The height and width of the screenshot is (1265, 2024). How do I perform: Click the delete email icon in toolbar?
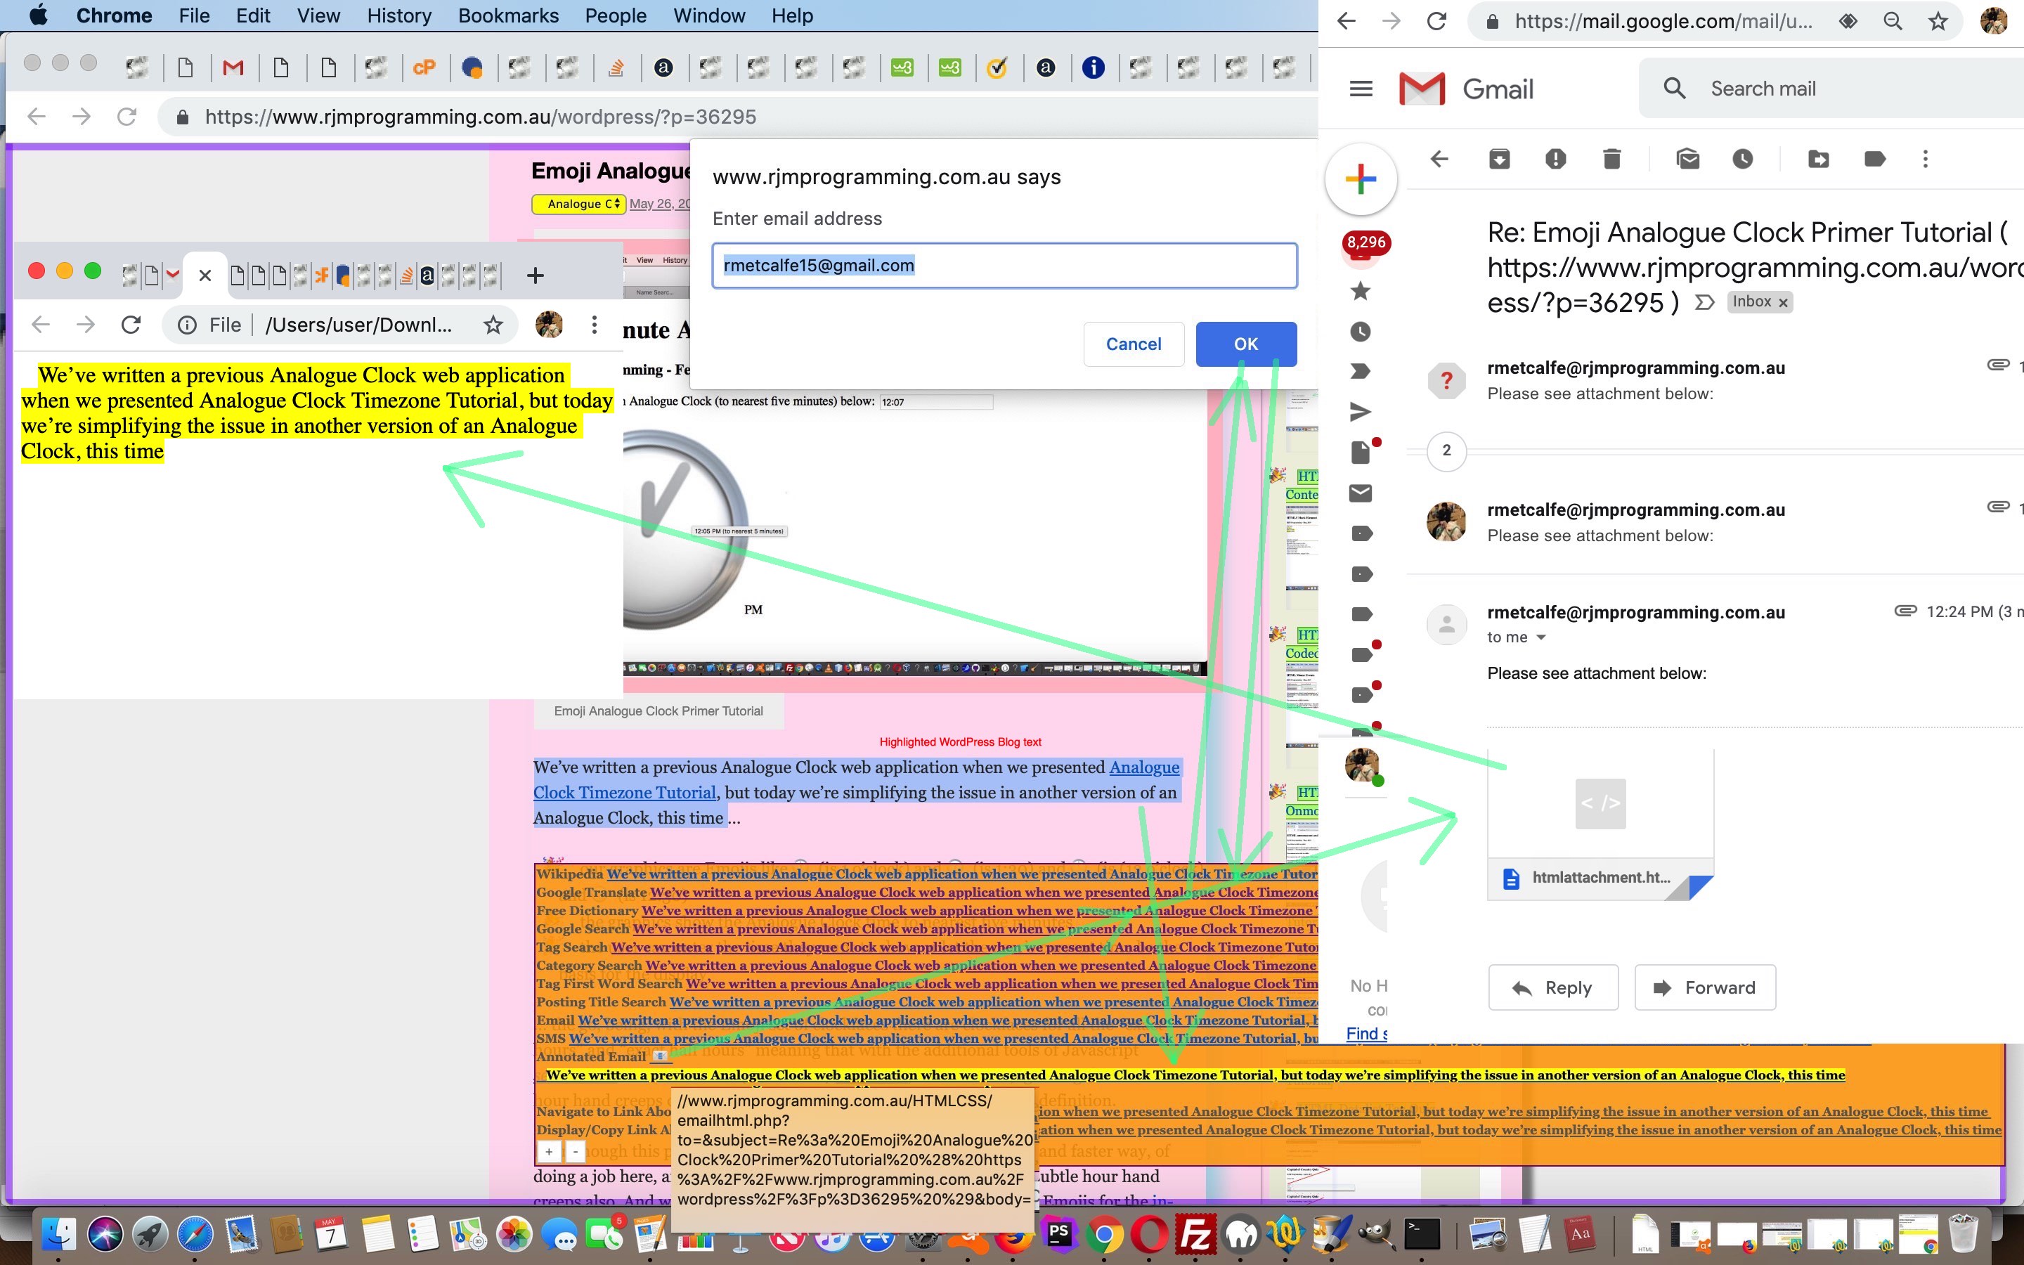coord(1613,159)
